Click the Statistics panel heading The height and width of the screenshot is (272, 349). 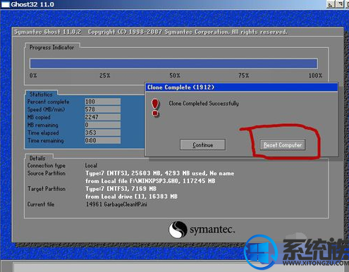coord(41,94)
